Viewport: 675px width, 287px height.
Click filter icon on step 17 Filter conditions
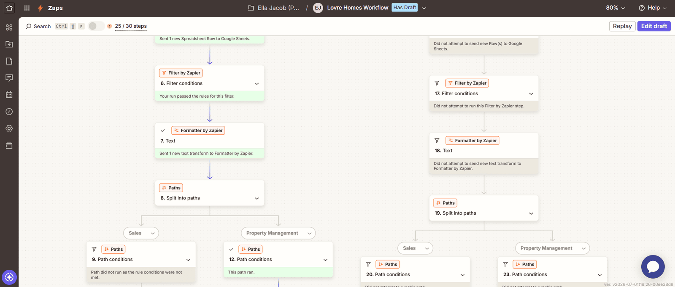437,83
